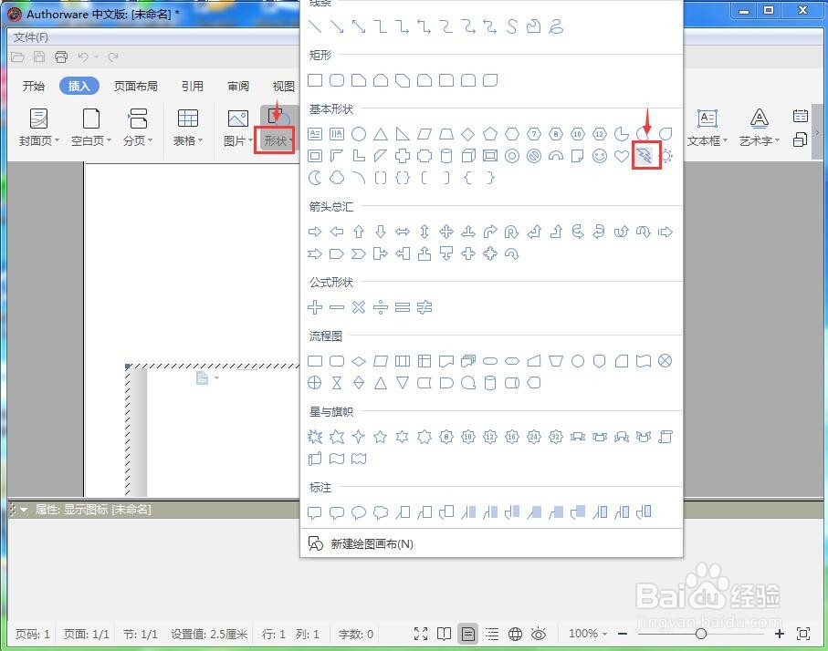Switch to the 审阅 tab

[x=238, y=86]
